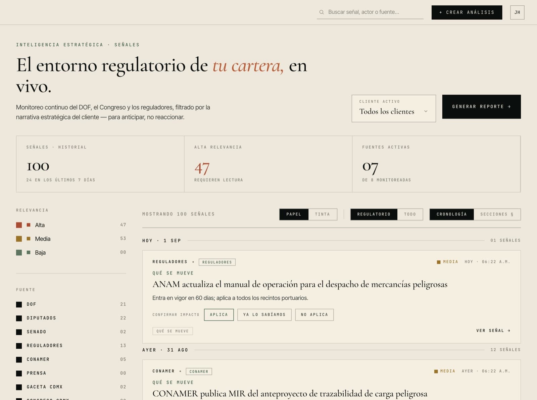The image size is (537, 400).
Task: Click the Media relevance marker on ANAM card
Action: (x=447, y=262)
